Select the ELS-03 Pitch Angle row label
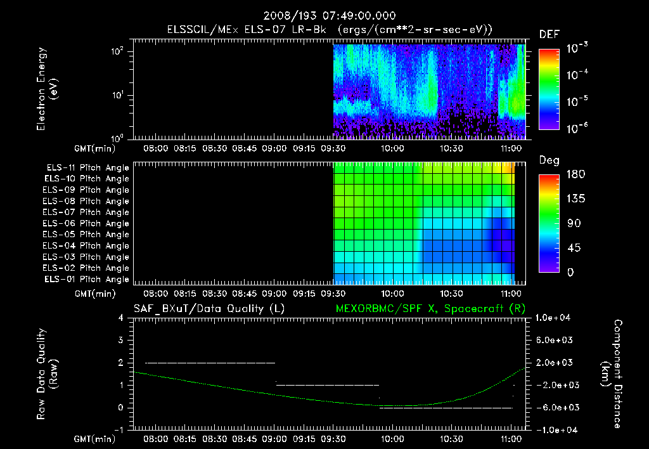649x449 pixels. (86, 257)
